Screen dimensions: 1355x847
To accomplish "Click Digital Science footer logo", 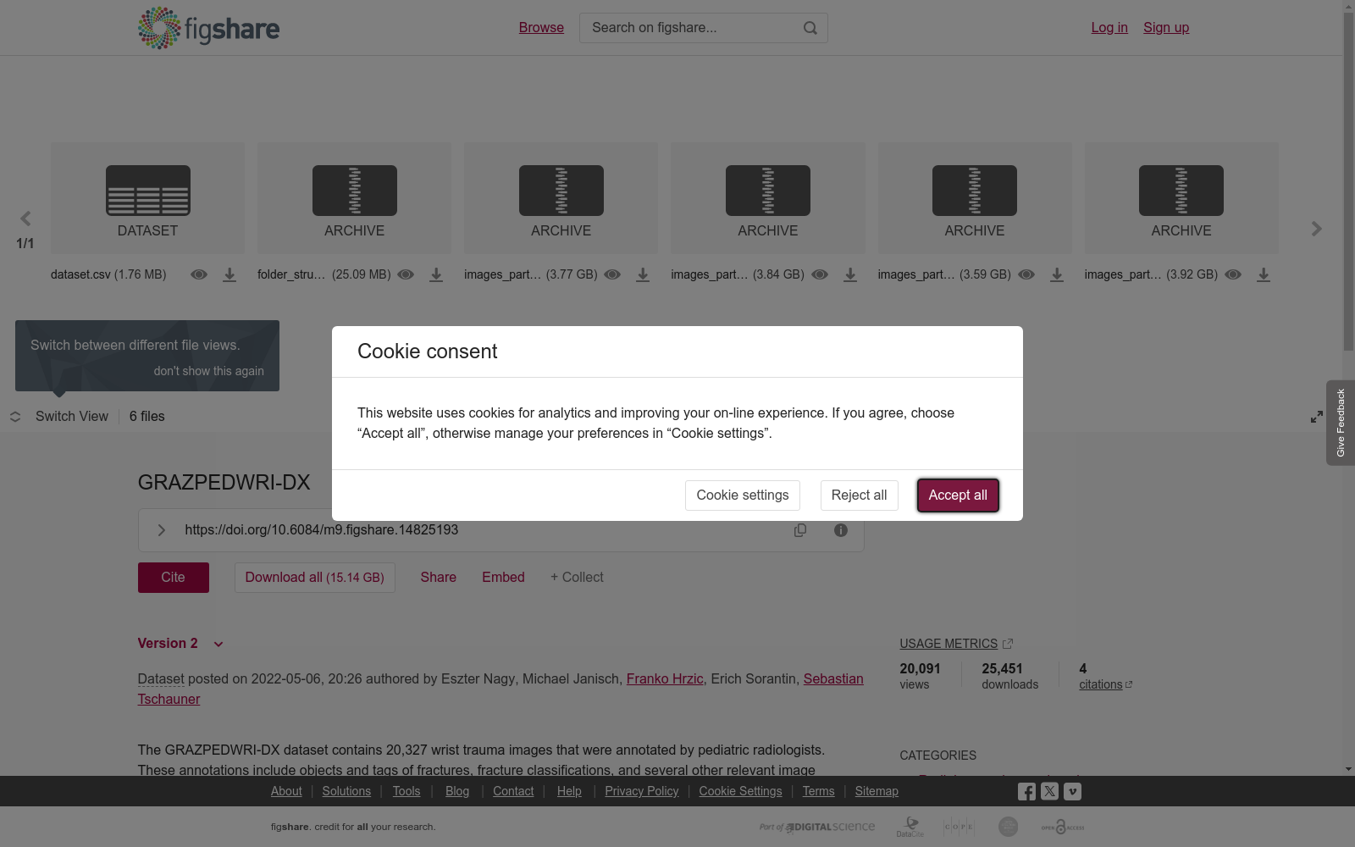I will [817, 827].
